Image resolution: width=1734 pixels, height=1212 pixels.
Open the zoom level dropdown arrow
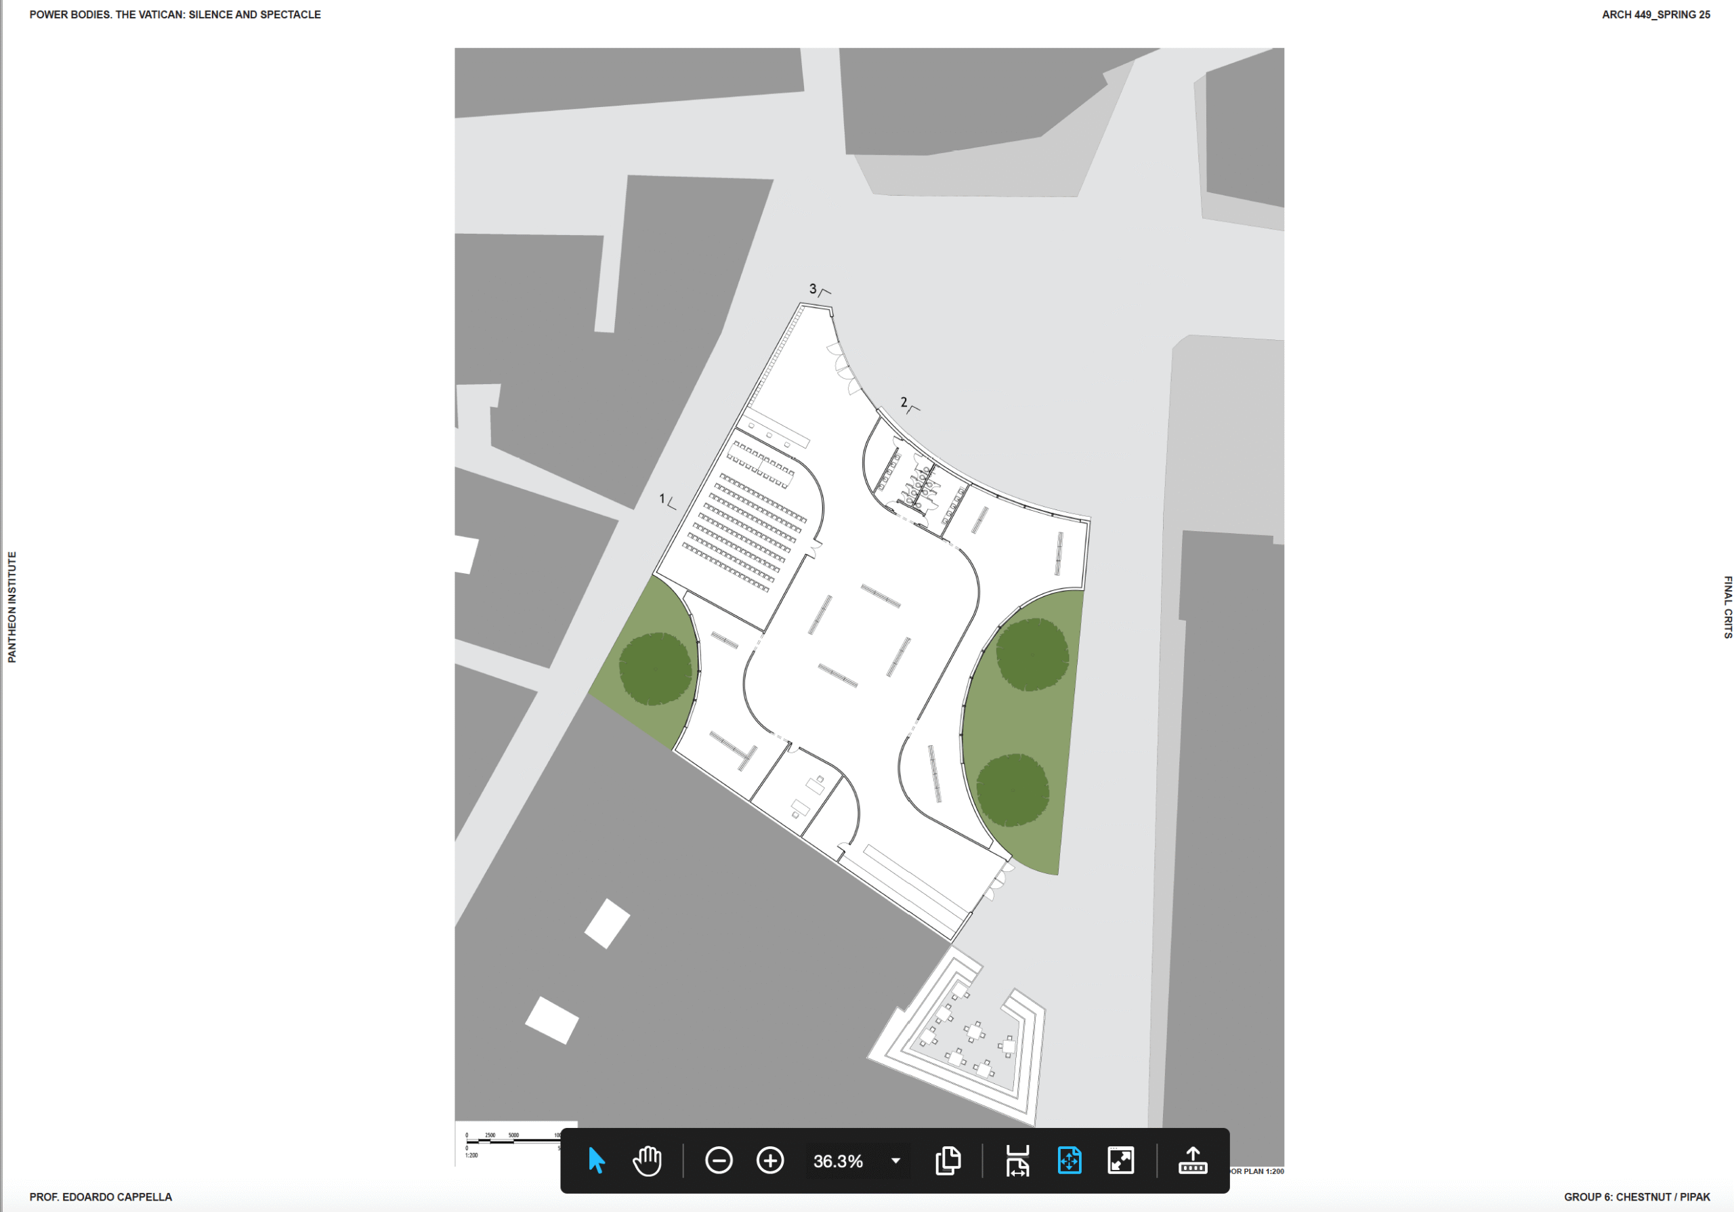[x=895, y=1161]
